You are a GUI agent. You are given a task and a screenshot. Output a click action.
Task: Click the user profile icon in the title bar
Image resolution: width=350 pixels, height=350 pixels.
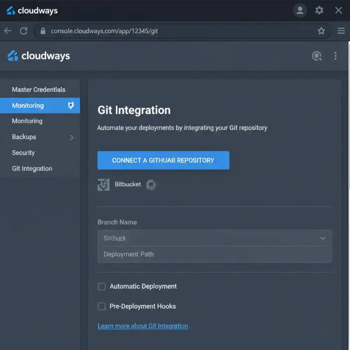pyautogui.click(x=300, y=10)
